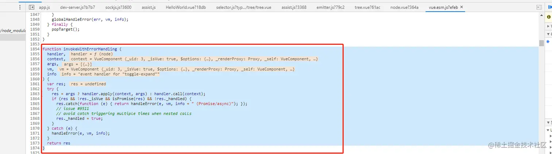Click the 'res._handled = true;' line
The height and width of the screenshot is (154, 552).
click(x=80, y=118)
